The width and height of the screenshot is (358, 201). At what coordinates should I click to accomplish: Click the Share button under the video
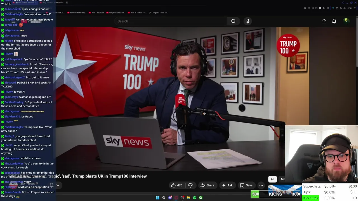[x=207, y=185]
